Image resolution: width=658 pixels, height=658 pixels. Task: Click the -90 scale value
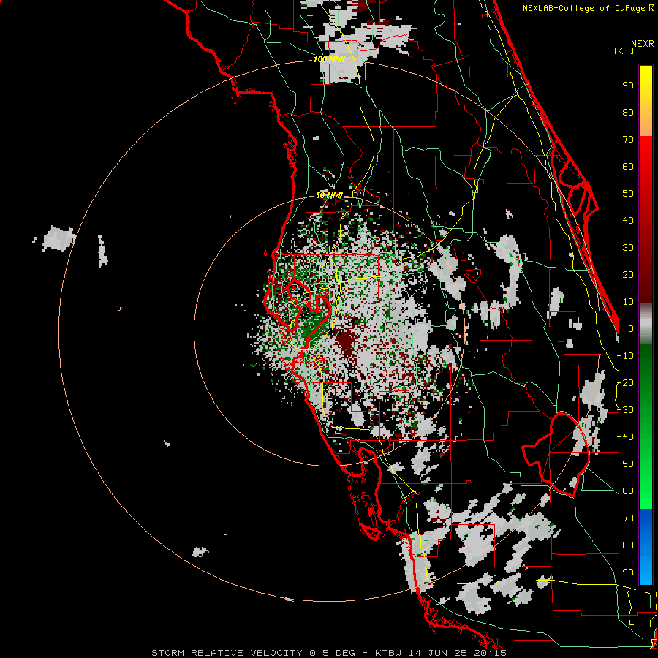point(625,572)
